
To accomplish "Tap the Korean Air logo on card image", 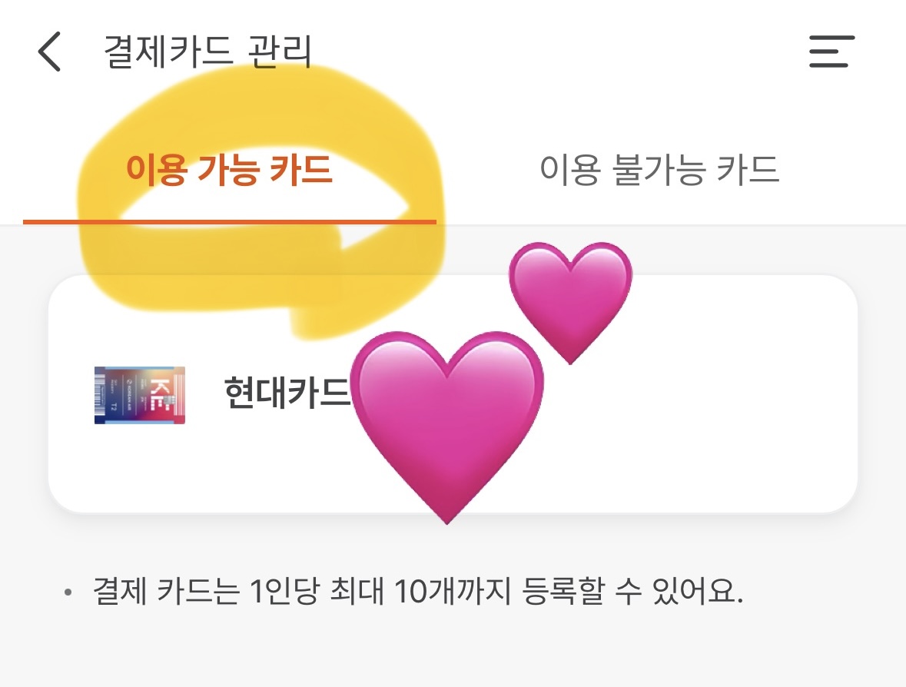I will [130, 395].
